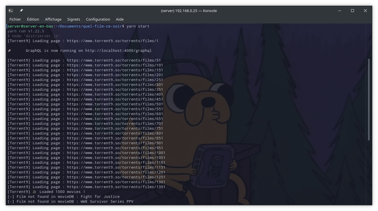
Task: Maximize the Konsole window
Action: pyautogui.click(x=353, y=11)
